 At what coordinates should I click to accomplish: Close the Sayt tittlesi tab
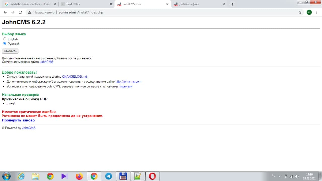click(111, 4)
